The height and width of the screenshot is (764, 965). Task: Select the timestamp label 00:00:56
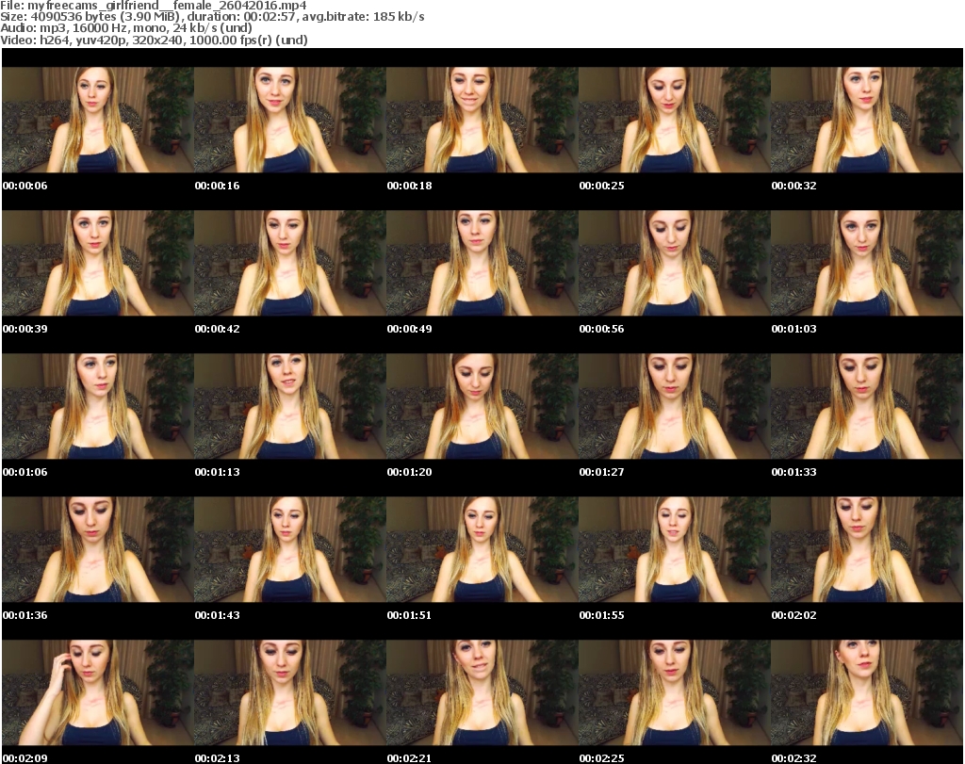[601, 329]
